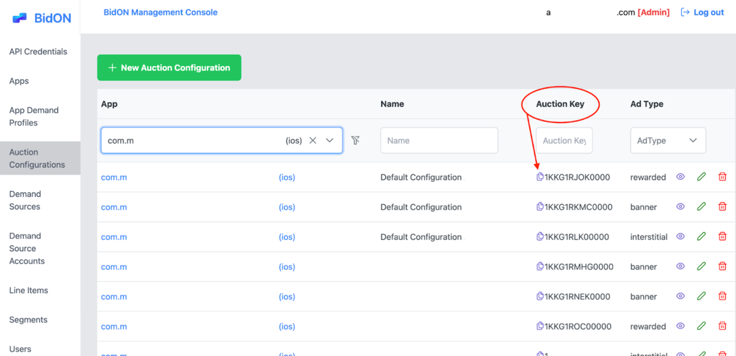Click the Name filter input field

pos(439,140)
